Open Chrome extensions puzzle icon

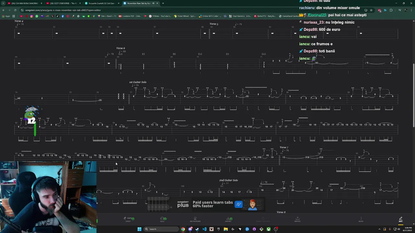pos(391,10)
